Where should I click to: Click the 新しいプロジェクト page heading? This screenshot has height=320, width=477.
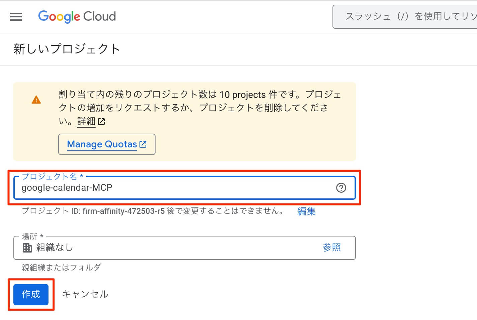[67, 49]
